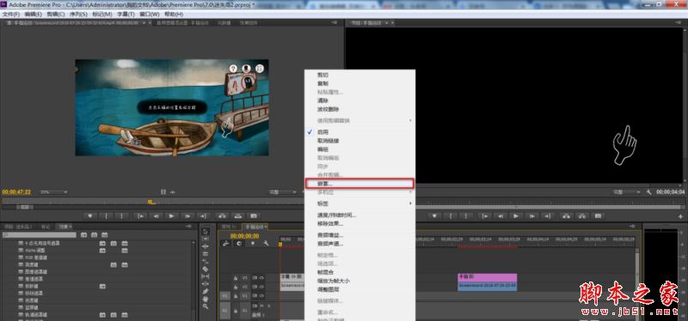This screenshot has width=688, height=321.
Task: Choose 波纹删除 from context menu
Action: (359, 109)
